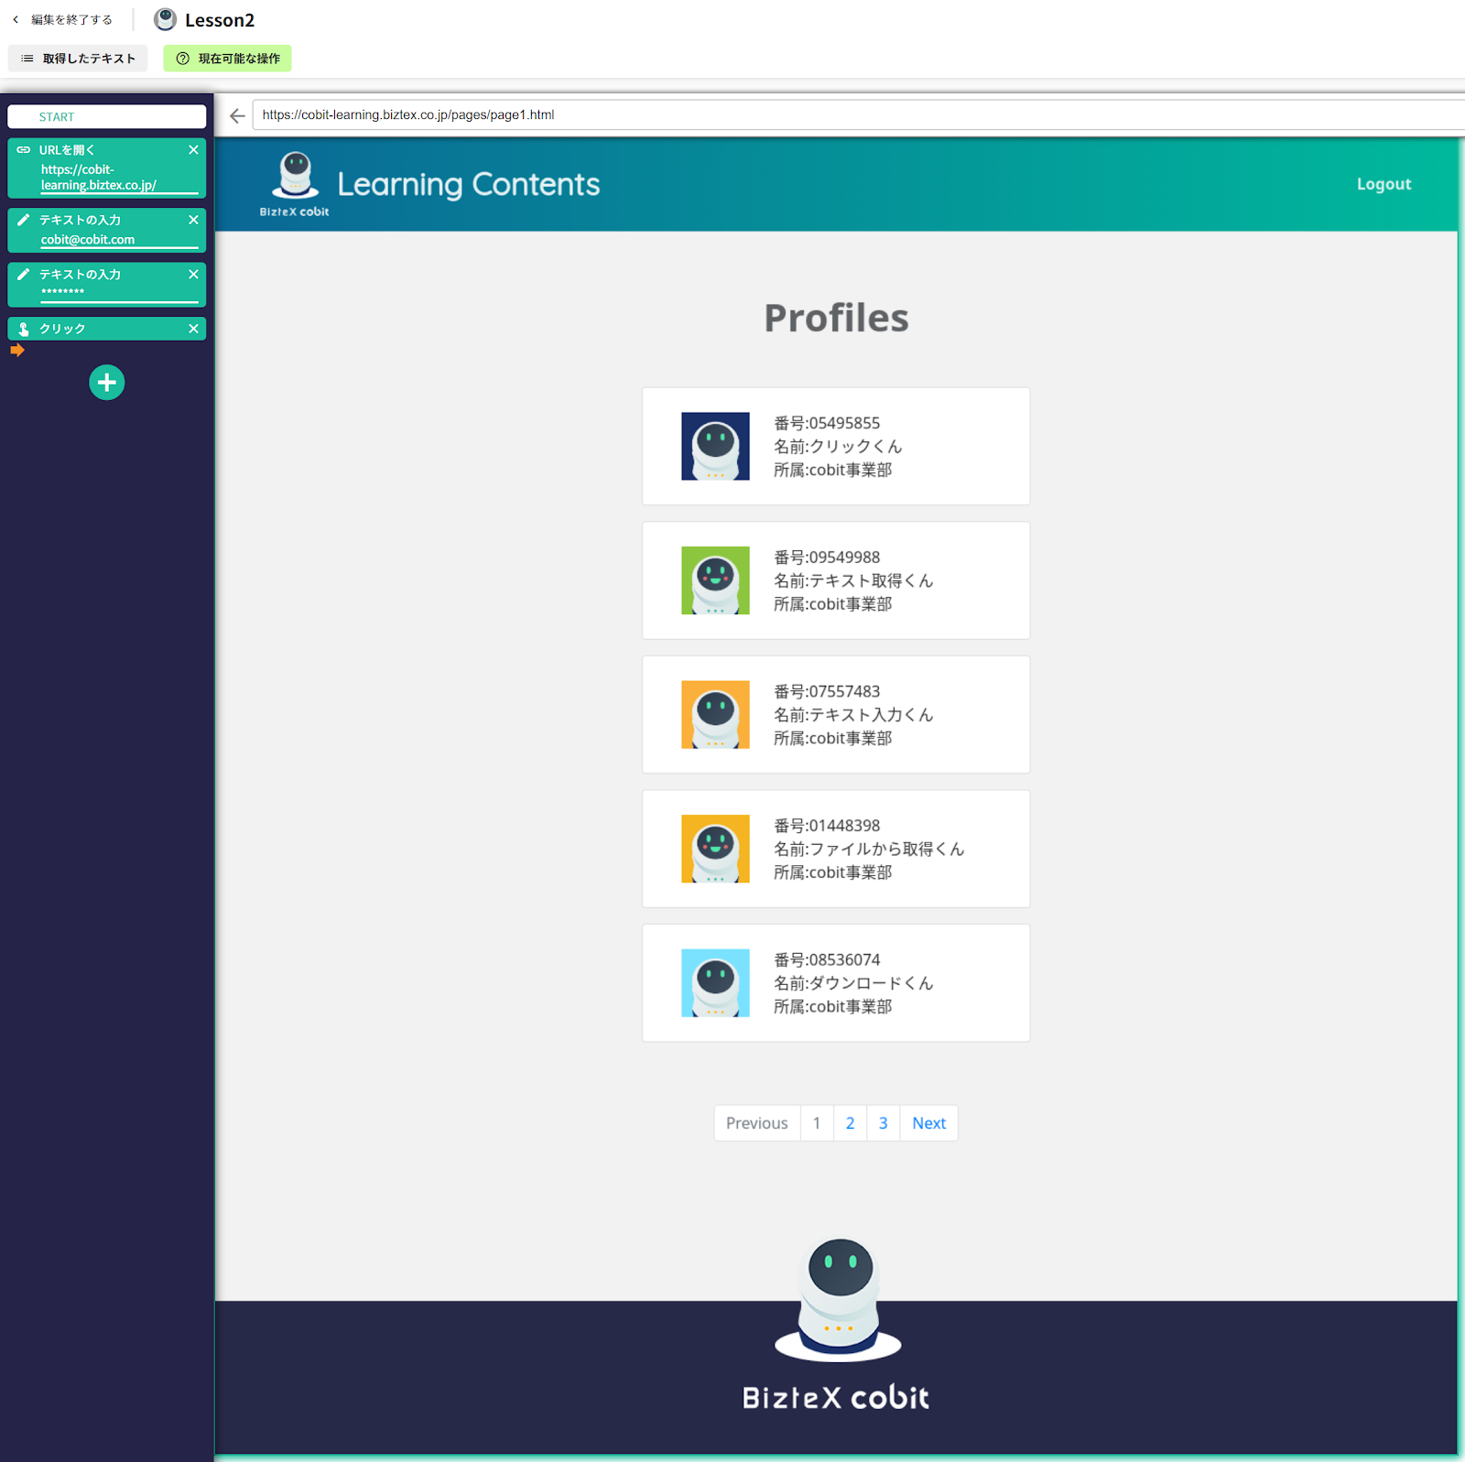Screen dimensions: 1465x1462
Task: Click the 編集を終了する link
Action: (71, 19)
